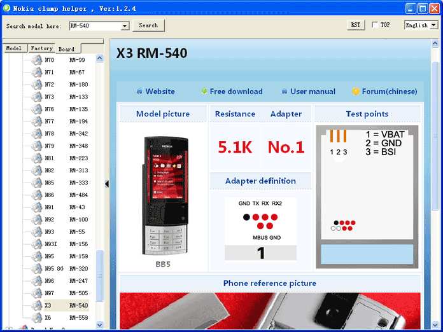Click the phone icon beside N77
This screenshot has width=443, height=332.
[x=37, y=121]
